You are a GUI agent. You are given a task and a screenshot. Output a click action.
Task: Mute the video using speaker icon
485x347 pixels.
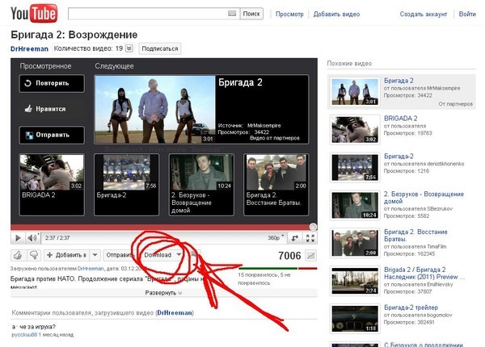click(32, 238)
